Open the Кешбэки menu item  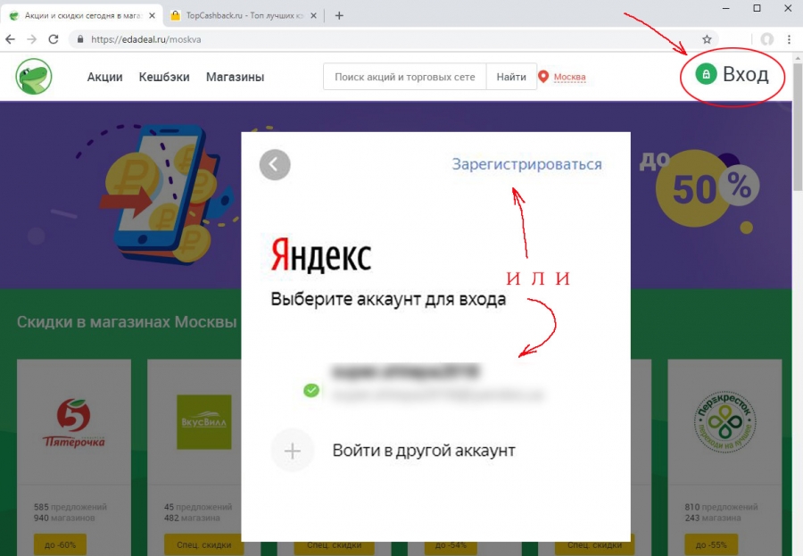(164, 77)
